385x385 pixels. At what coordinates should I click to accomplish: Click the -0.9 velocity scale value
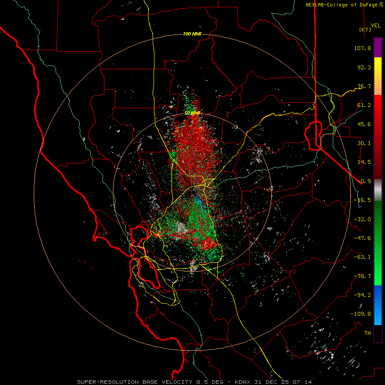pyautogui.click(x=364, y=181)
